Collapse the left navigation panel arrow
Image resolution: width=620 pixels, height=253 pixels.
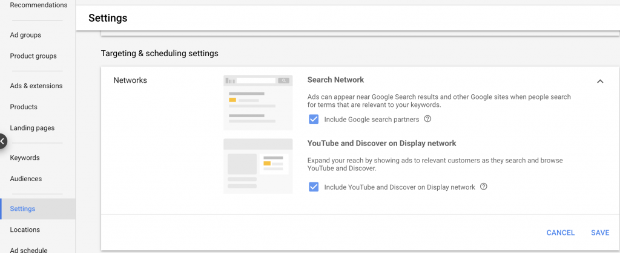coord(3,141)
